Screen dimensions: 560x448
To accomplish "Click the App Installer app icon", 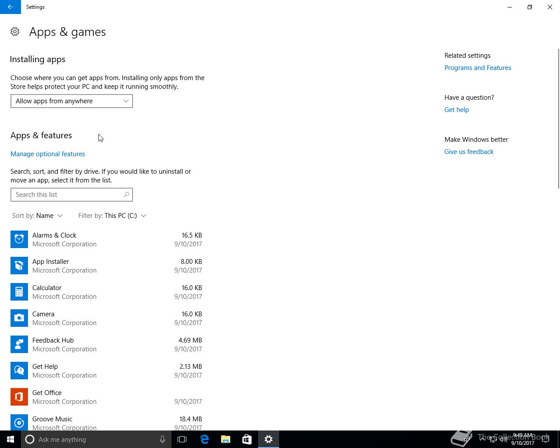I will (19, 266).
